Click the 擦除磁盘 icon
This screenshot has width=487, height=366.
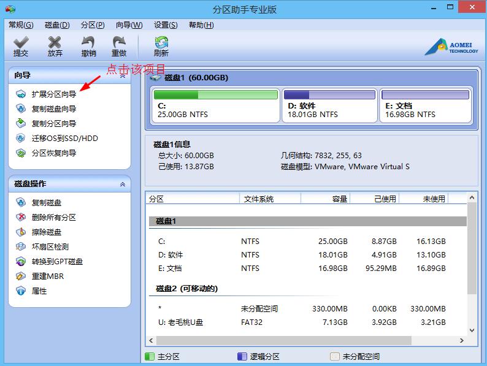pos(21,232)
